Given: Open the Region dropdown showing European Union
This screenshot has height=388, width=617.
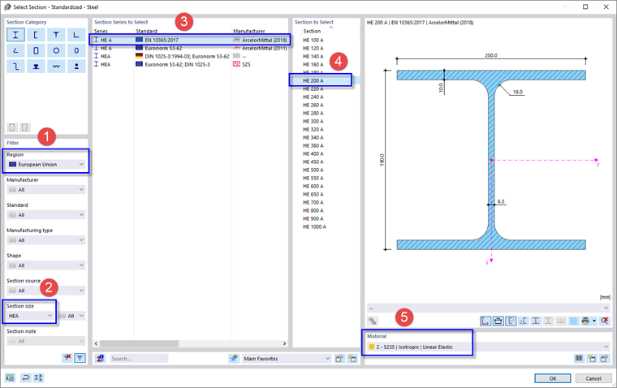Looking at the screenshot, I should pyautogui.click(x=46, y=165).
